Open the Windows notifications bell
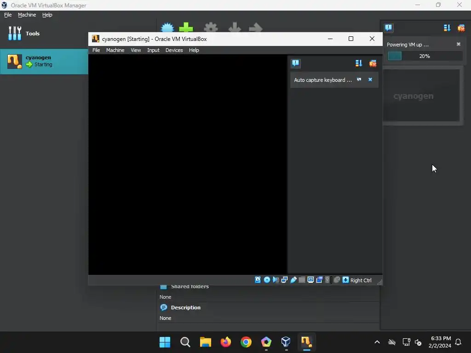 tap(458, 342)
